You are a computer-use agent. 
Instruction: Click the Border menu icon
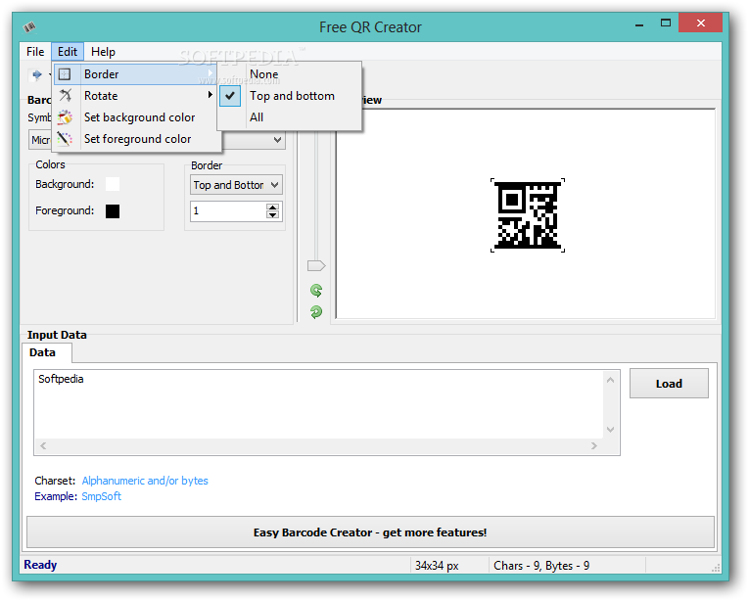click(x=65, y=74)
